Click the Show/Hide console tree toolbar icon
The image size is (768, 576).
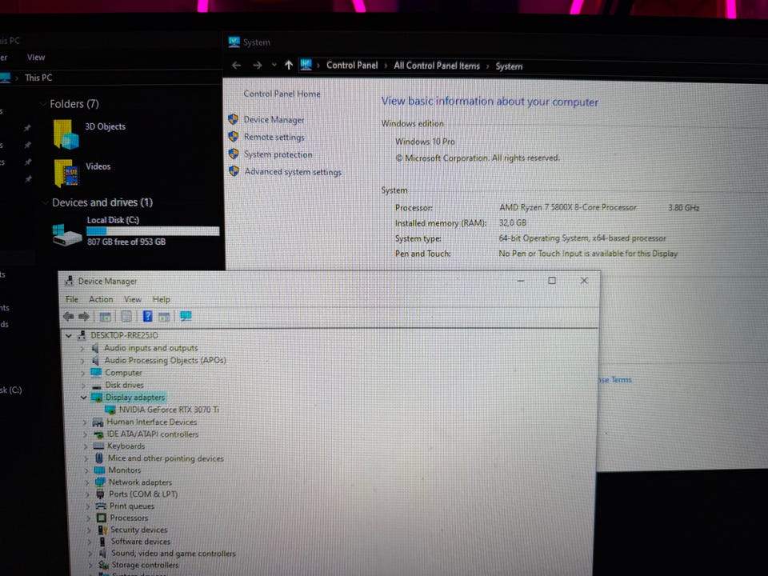pyautogui.click(x=106, y=317)
